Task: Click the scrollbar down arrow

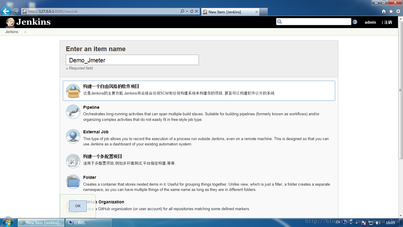Action: [x=401, y=215]
